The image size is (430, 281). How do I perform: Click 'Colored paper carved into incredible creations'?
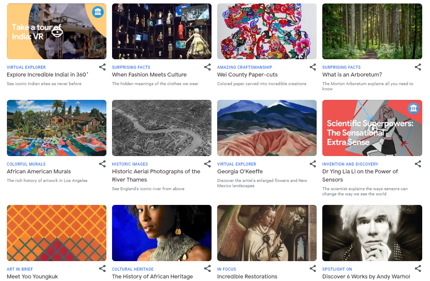pos(262,83)
